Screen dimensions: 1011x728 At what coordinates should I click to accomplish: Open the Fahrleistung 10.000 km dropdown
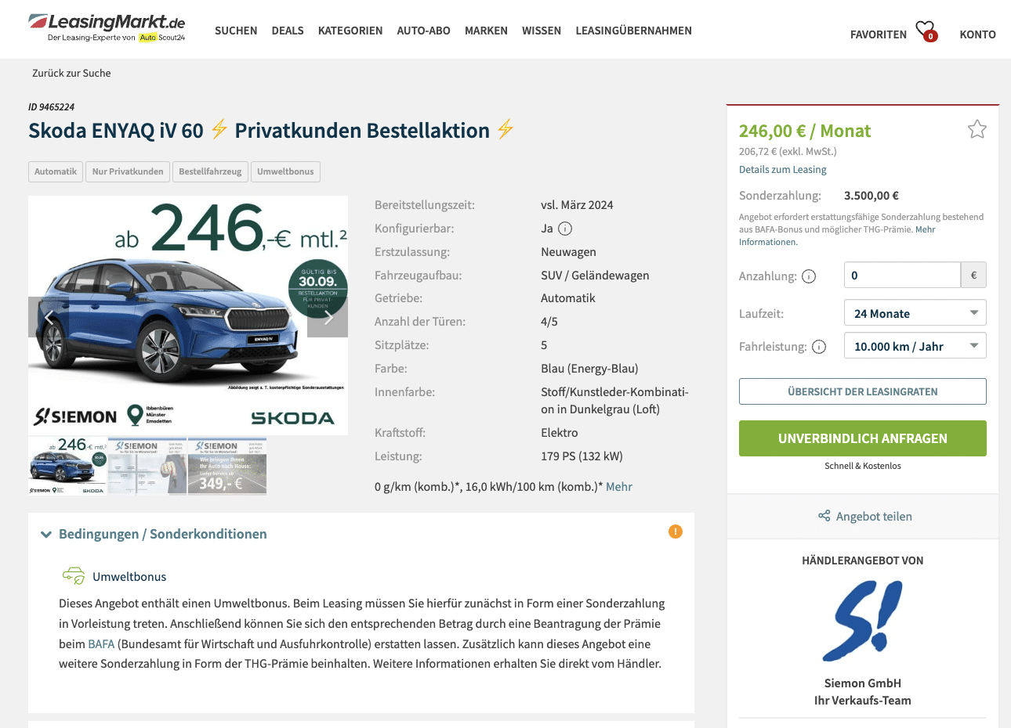(x=915, y=346)
